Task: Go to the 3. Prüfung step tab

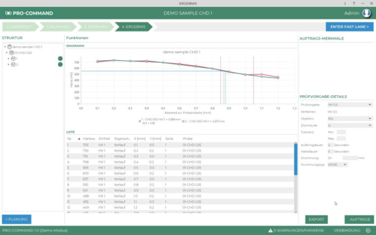Action: [96, 26]
